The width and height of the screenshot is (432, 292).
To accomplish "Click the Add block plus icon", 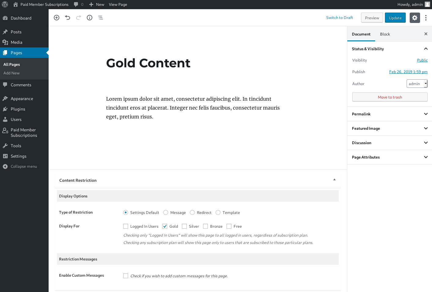I will click(x=57, y=18).
